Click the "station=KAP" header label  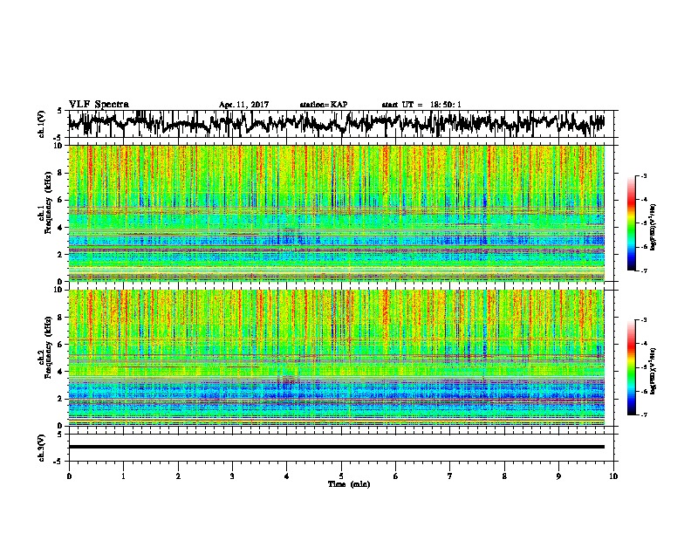click(x=324, y=105)
